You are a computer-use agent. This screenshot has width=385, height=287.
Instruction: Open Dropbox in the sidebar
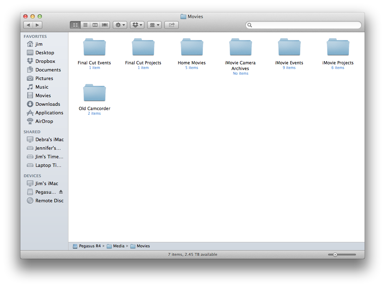pyautogui.click(x=44, y=61)
